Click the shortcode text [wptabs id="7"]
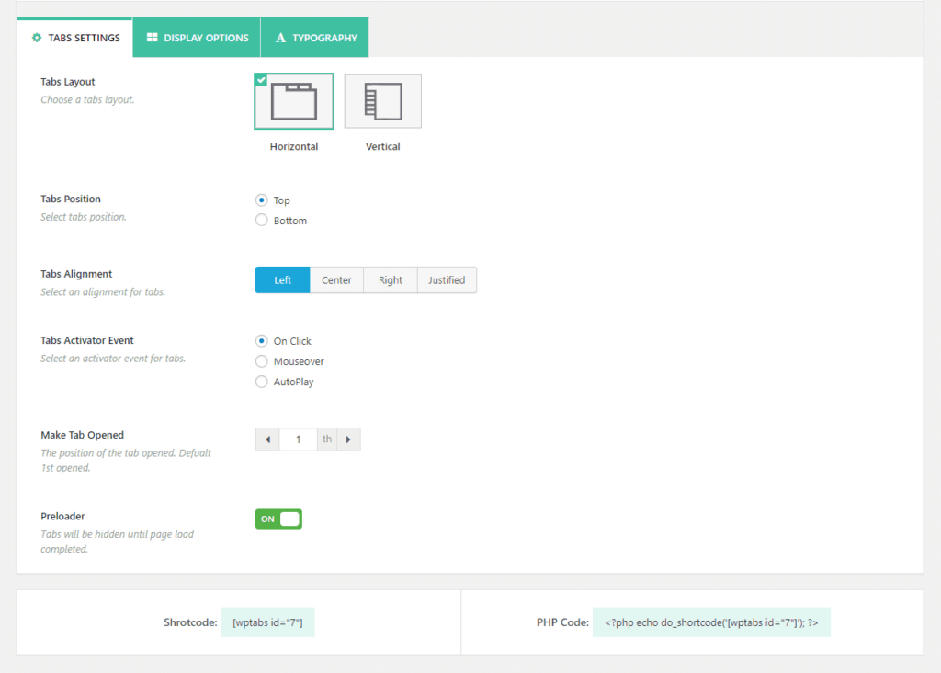Screen dimensions: 941x673 click(x=267, y=622)
